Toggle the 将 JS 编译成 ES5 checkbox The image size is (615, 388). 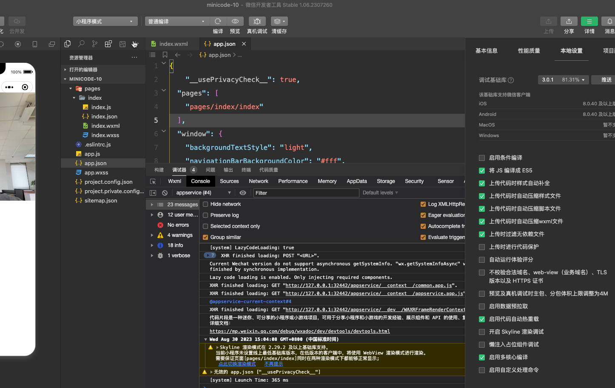(482, 171)
